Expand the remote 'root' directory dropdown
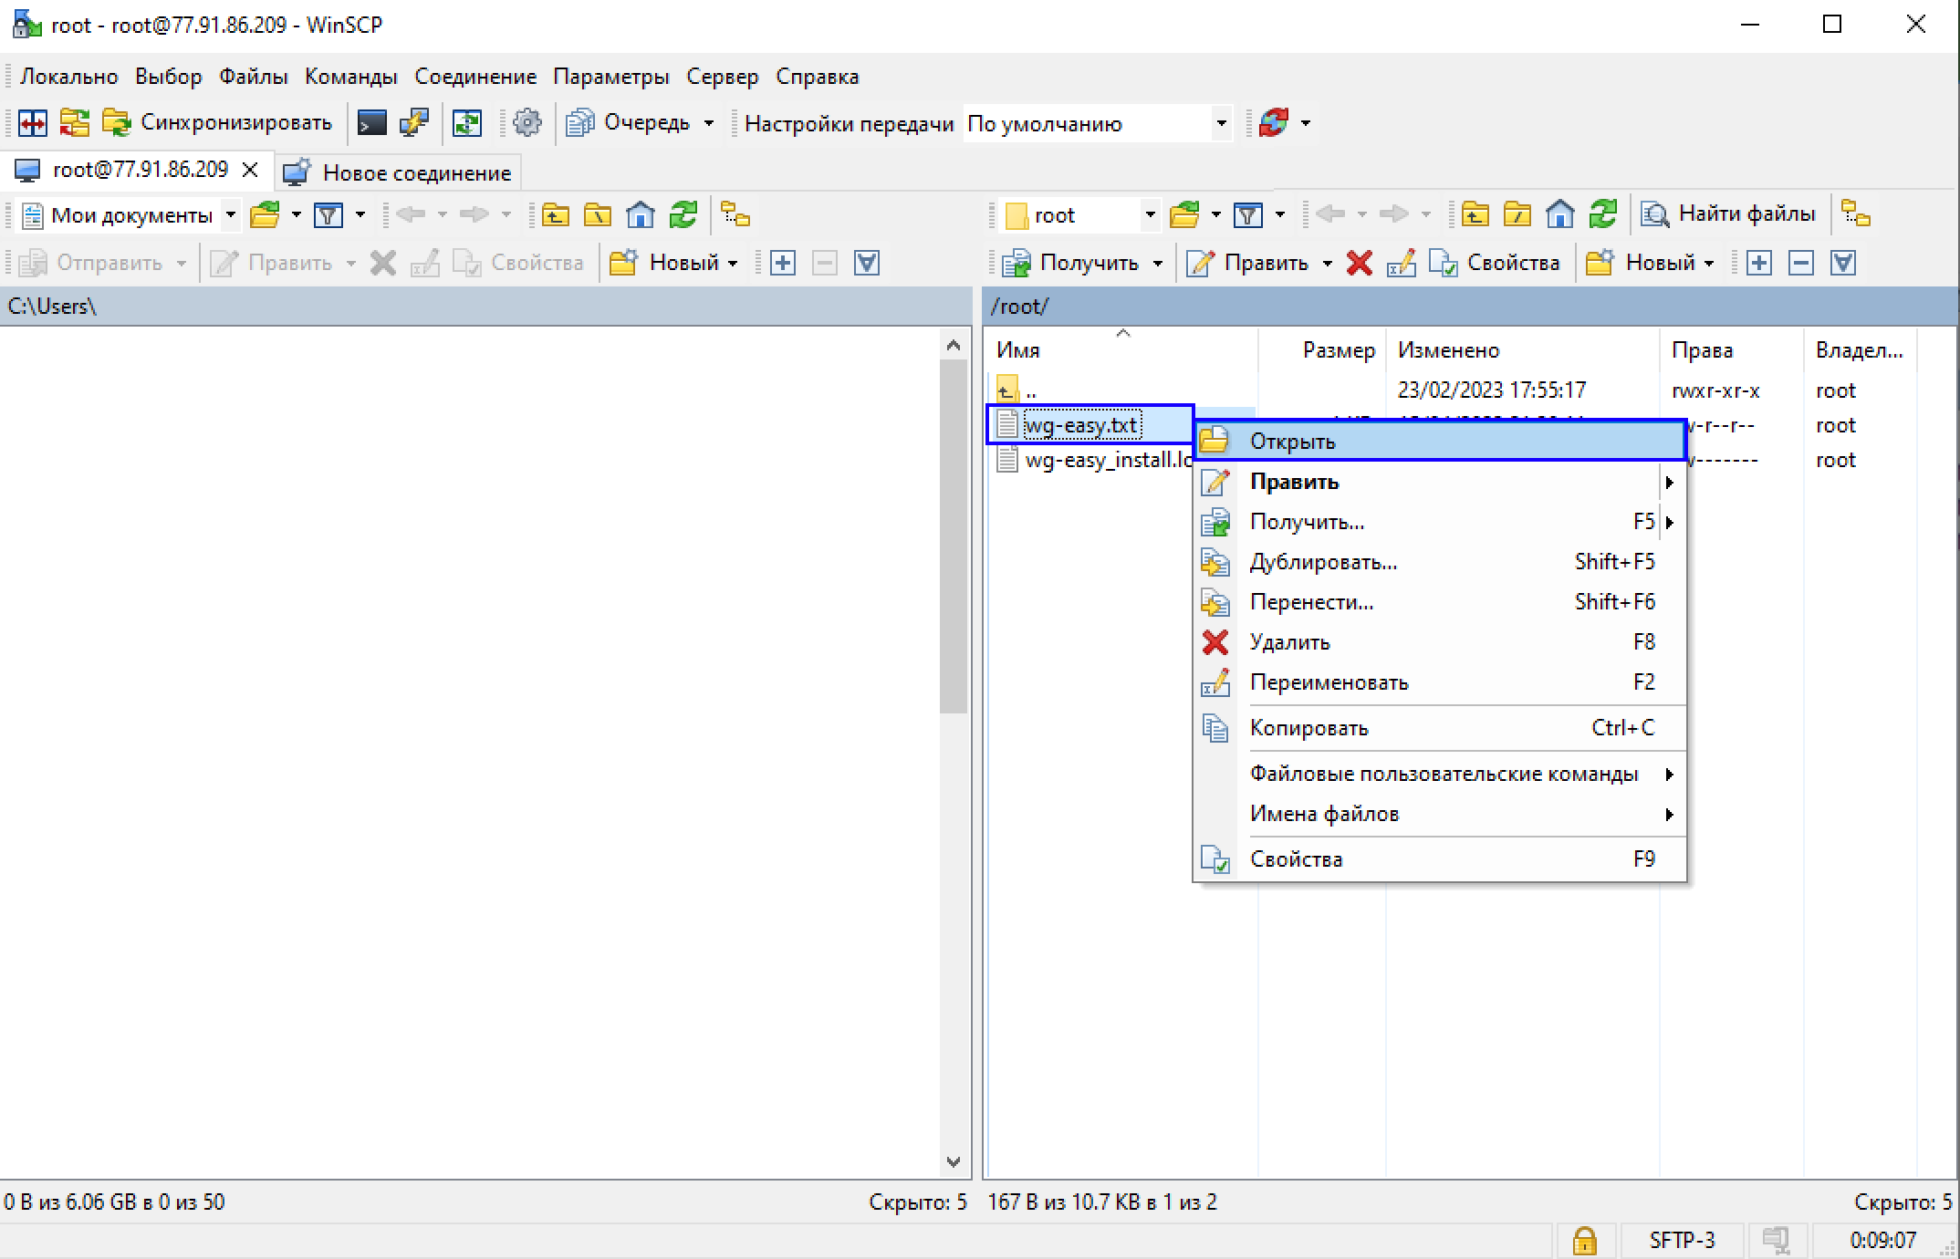1960x1259 pixels. coord(1150,215)
